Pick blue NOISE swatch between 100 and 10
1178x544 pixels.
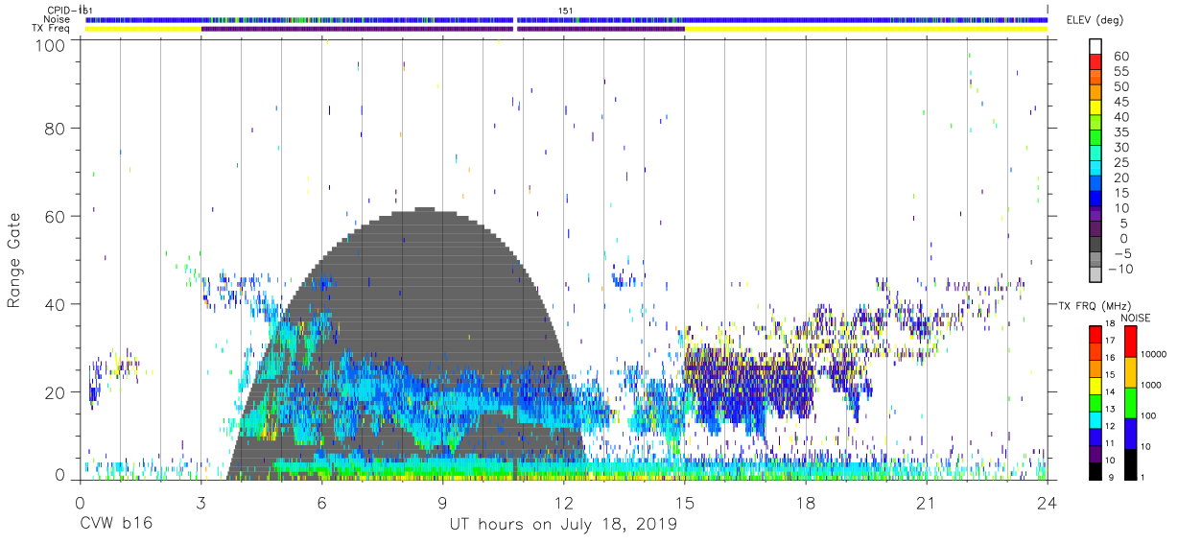coord(1130,433)
